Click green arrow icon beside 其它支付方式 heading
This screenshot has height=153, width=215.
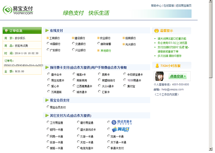(47, 116)
